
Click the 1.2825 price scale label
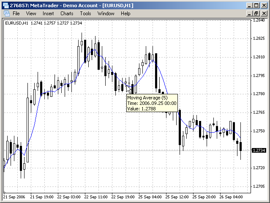pos(259,38)
